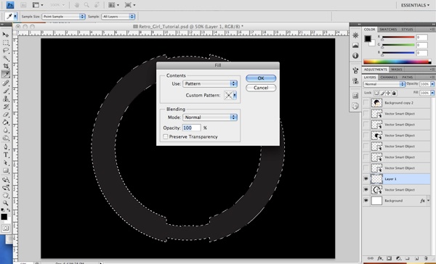
Task: Select the Pen tool
Action: point(6,147)
